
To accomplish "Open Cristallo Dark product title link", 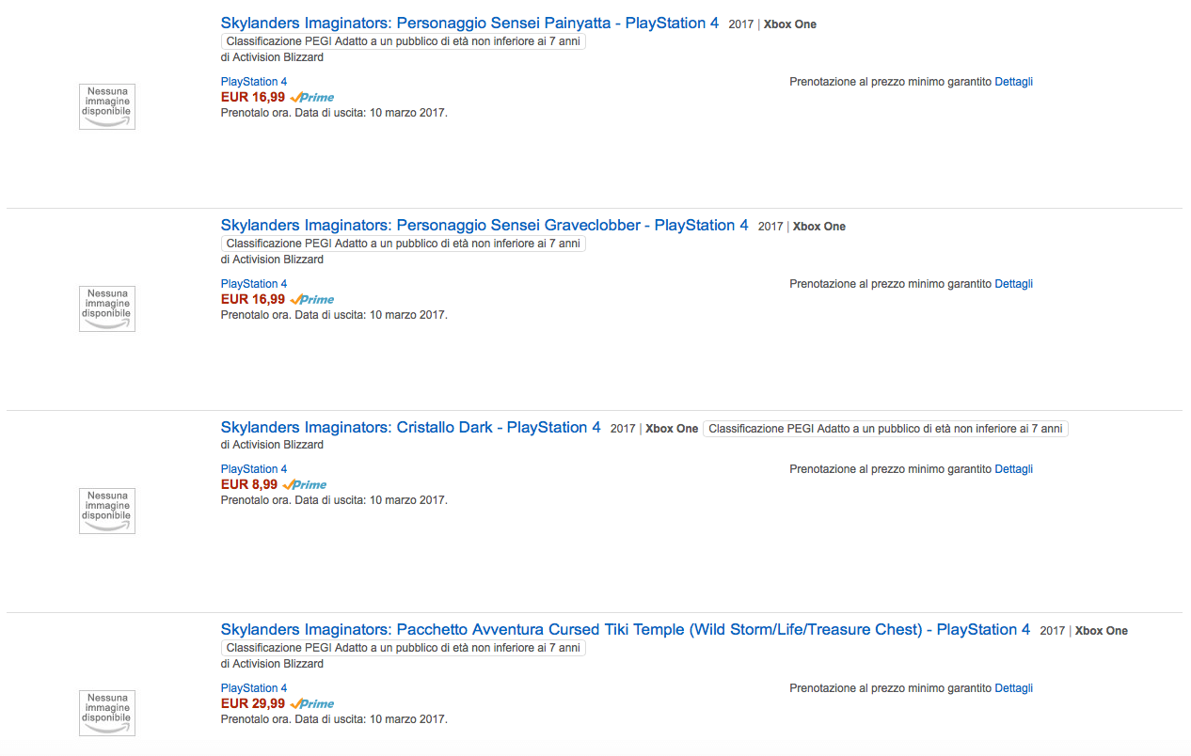I will pyautogui.click(x=410, y=427).
